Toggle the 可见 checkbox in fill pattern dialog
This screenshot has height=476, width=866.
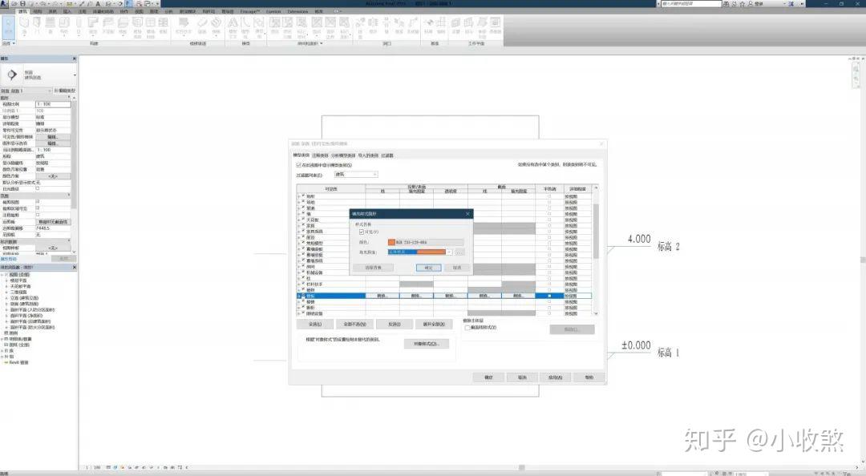pos(362,232)
